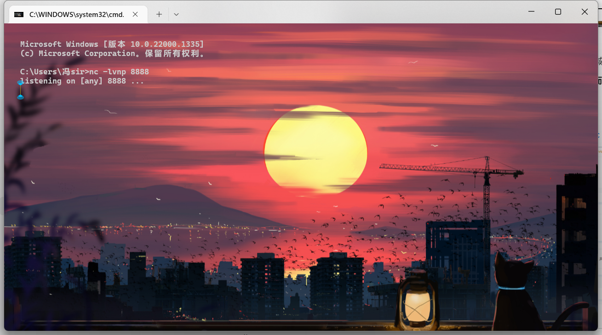Click the '(c) Microsoft Corporation' copyright line
This screenshot has width=602, height=335.
(x=112, y=53)
